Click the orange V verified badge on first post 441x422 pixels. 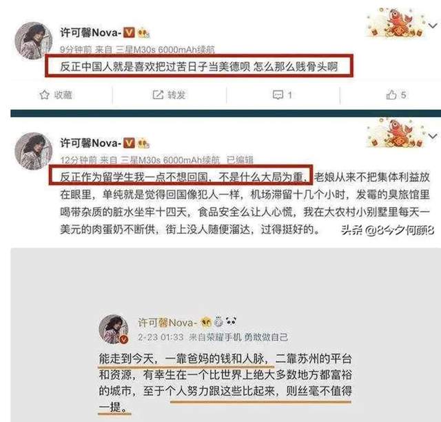click(x=129, y=32)
